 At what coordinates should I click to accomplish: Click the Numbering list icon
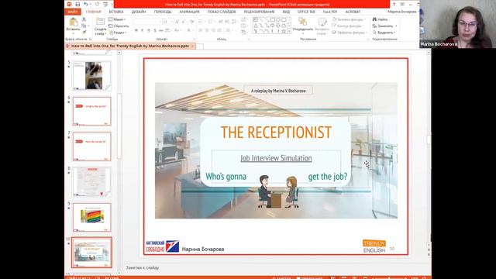[x=212, y=22]
